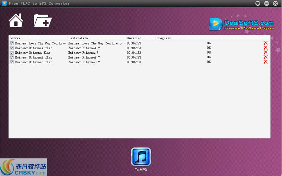Select source Eminem-Love The Way You Li…

coord(41,43)
